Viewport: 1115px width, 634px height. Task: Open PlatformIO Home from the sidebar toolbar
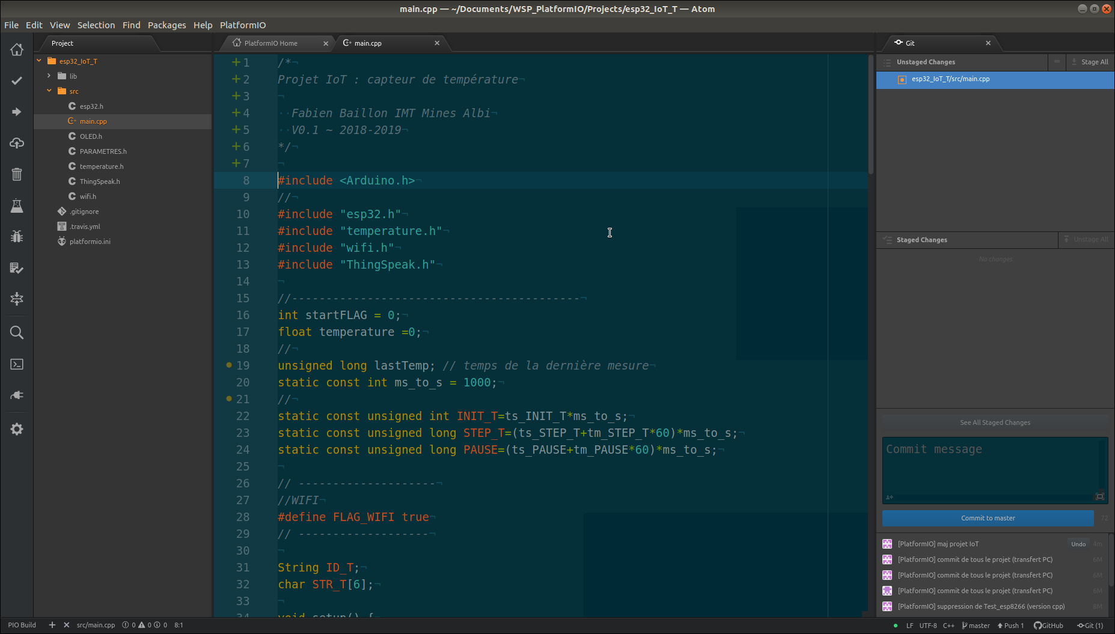(x=17, y=50)
